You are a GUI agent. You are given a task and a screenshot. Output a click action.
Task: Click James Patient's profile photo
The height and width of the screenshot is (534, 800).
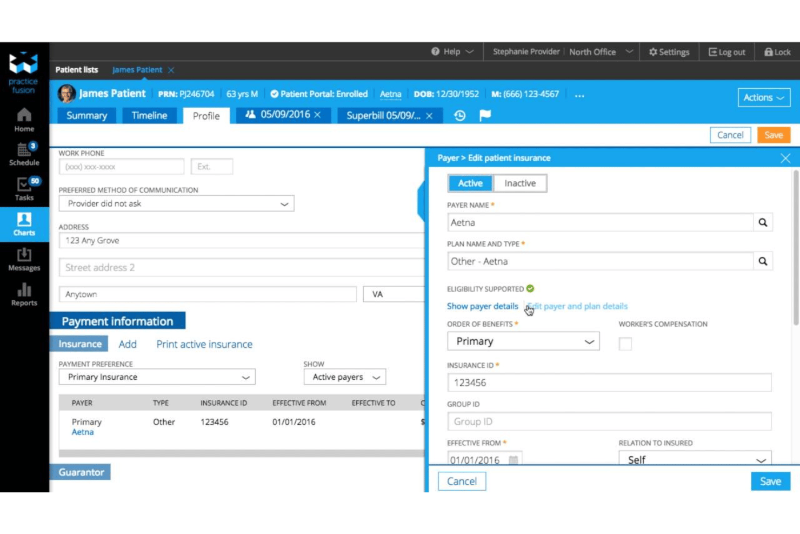pos(66,94)
